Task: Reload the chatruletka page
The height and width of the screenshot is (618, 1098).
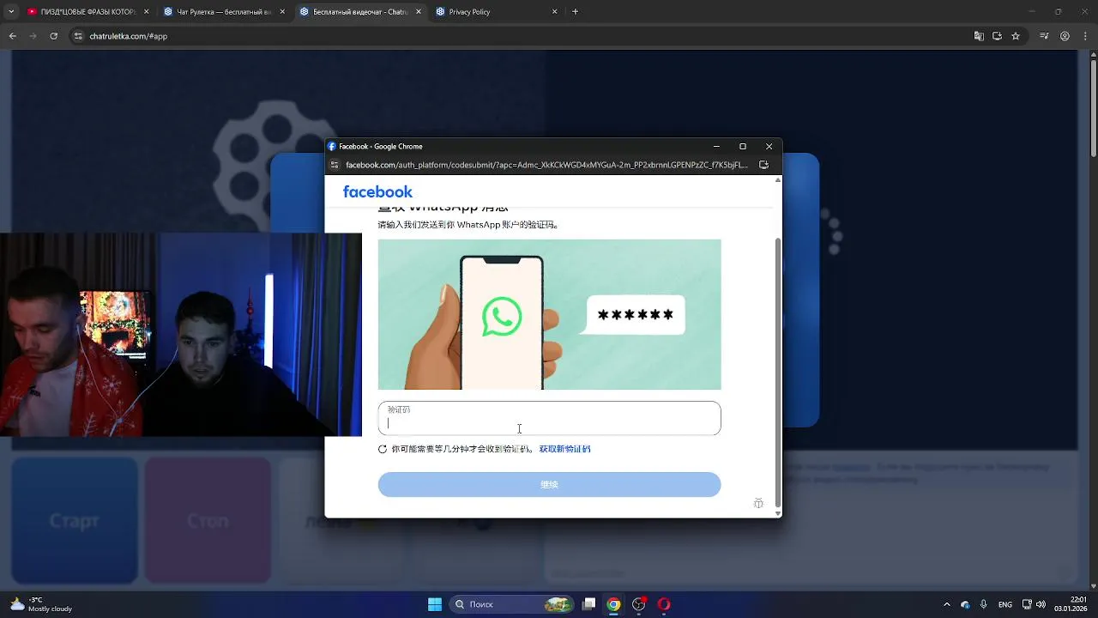Action: (53, 36)
